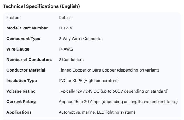Select the Component Type row label
This screenshot has width=184, height=120.
[x=23, y=39]
